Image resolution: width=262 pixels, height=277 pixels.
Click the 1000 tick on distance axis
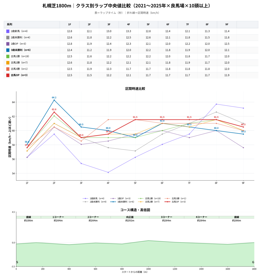(x=148, y=269)
